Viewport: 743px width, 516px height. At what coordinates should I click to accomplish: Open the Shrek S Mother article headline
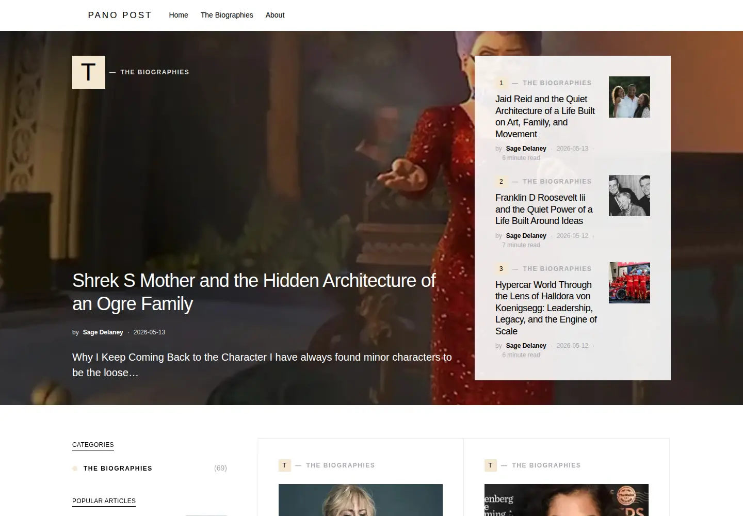(x=254, y=292)
